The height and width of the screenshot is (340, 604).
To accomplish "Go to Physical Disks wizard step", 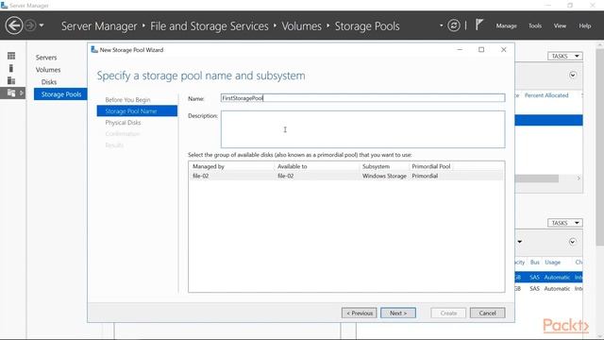I will coord(123,123).
